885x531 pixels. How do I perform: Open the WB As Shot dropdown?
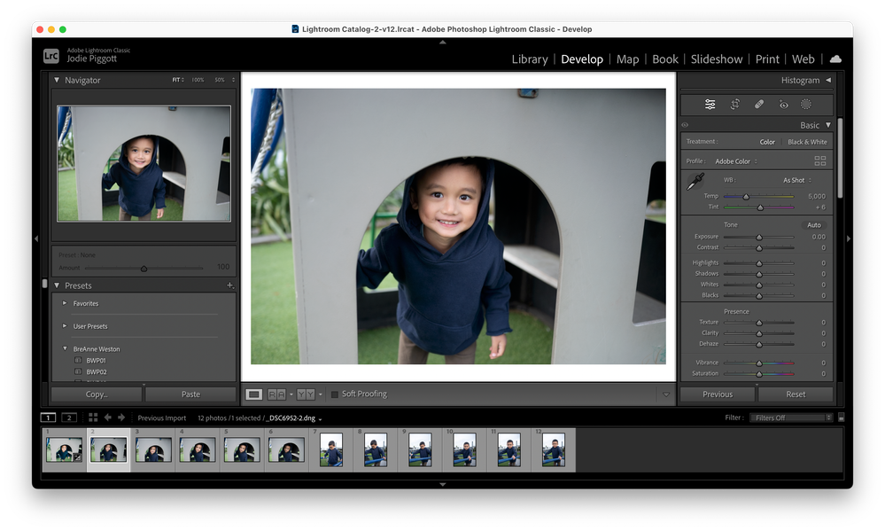click(796, 181)
